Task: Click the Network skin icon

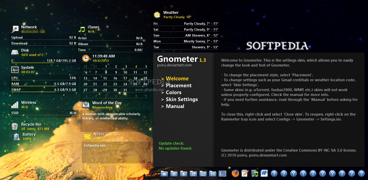Action: (x=15, y=29)
